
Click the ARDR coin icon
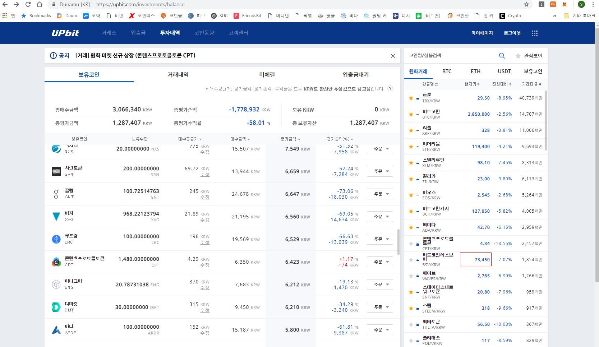pyautogui.click(x=56, y=330)
